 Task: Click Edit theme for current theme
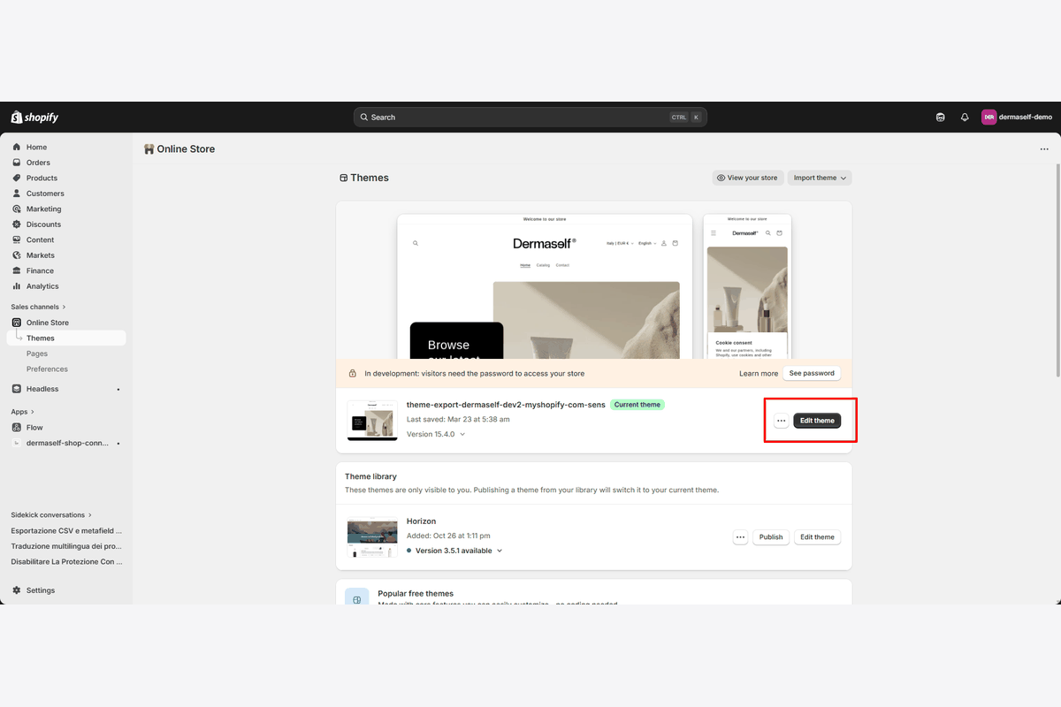(x=817, y=421)
